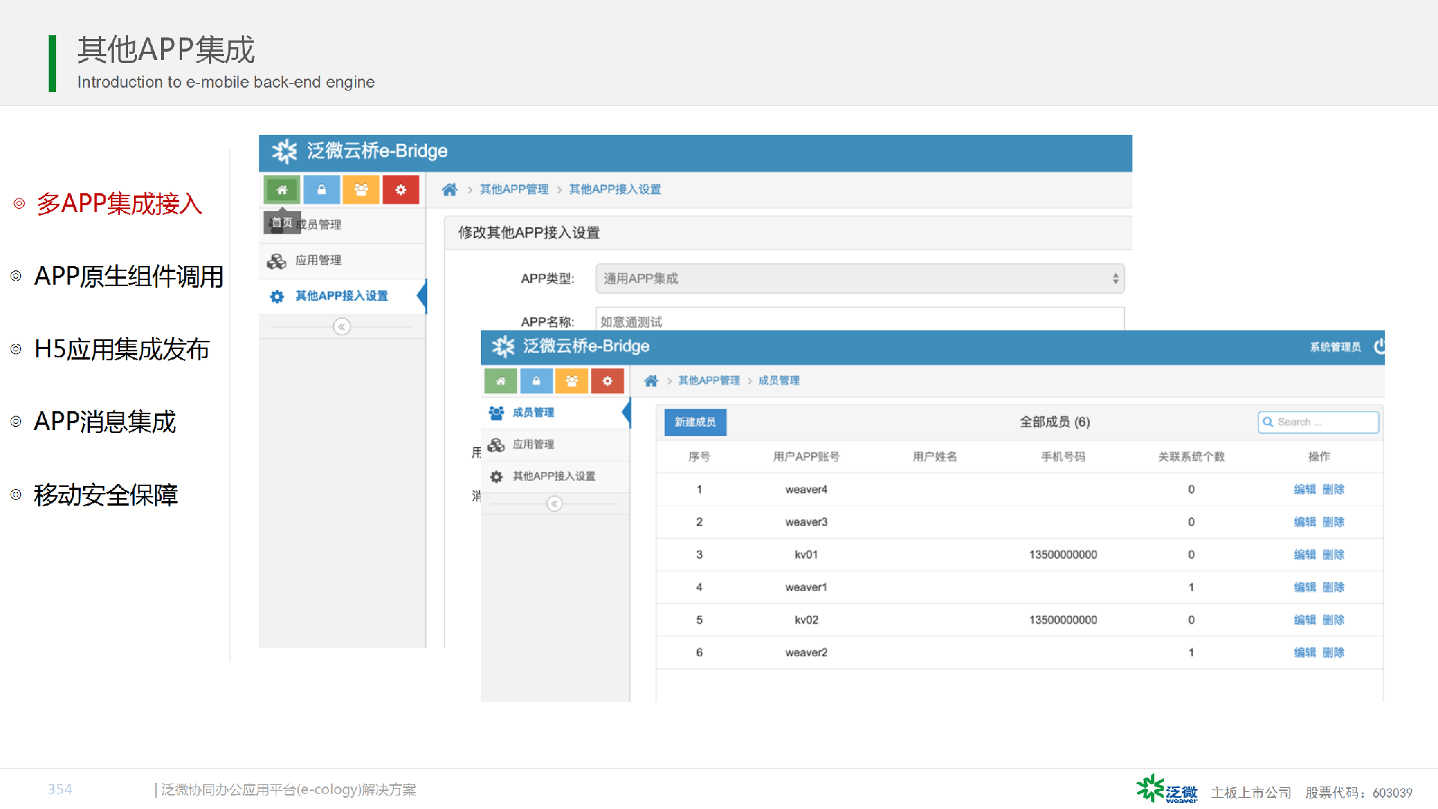1438x809 pixels.
Task: Click e-Bridge snowflake logo in front window
Action: click(x=503, y=346)
